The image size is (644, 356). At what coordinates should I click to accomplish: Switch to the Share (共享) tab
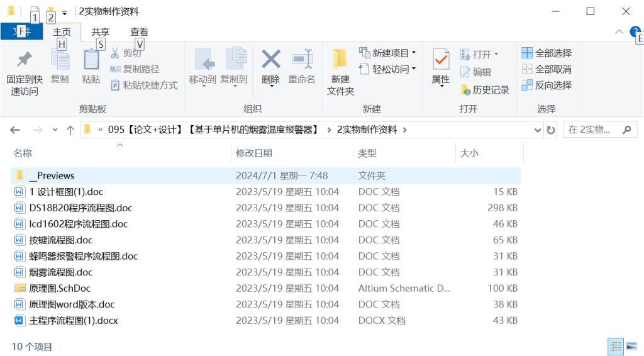click(100, 31)
